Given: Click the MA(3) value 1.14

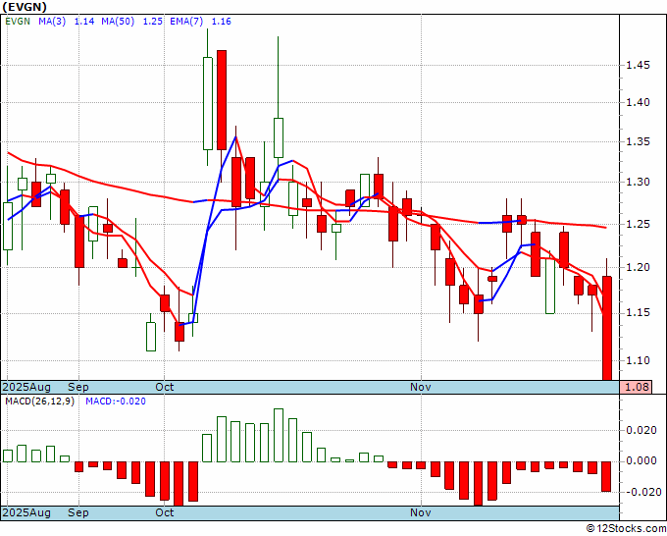Looking at the screenshot, I should [84, 22].
